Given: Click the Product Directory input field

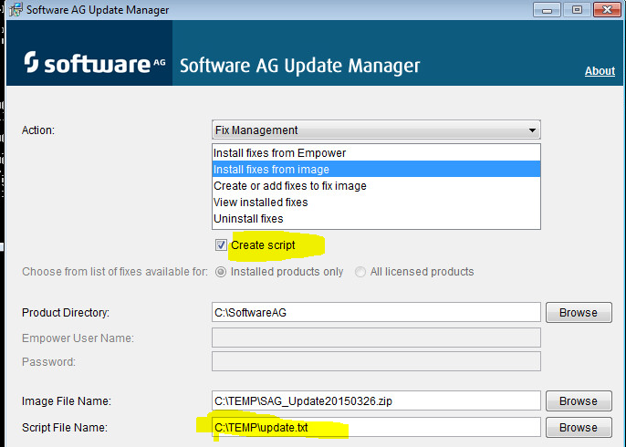Looking at the screenshot, I should 376,312.
